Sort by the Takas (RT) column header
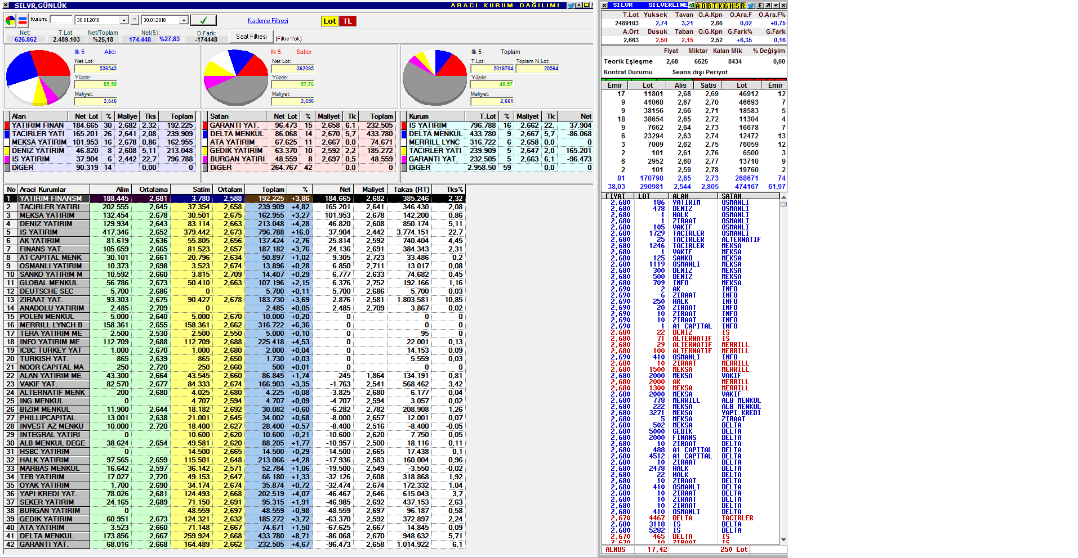 click(x=408, y=190)
